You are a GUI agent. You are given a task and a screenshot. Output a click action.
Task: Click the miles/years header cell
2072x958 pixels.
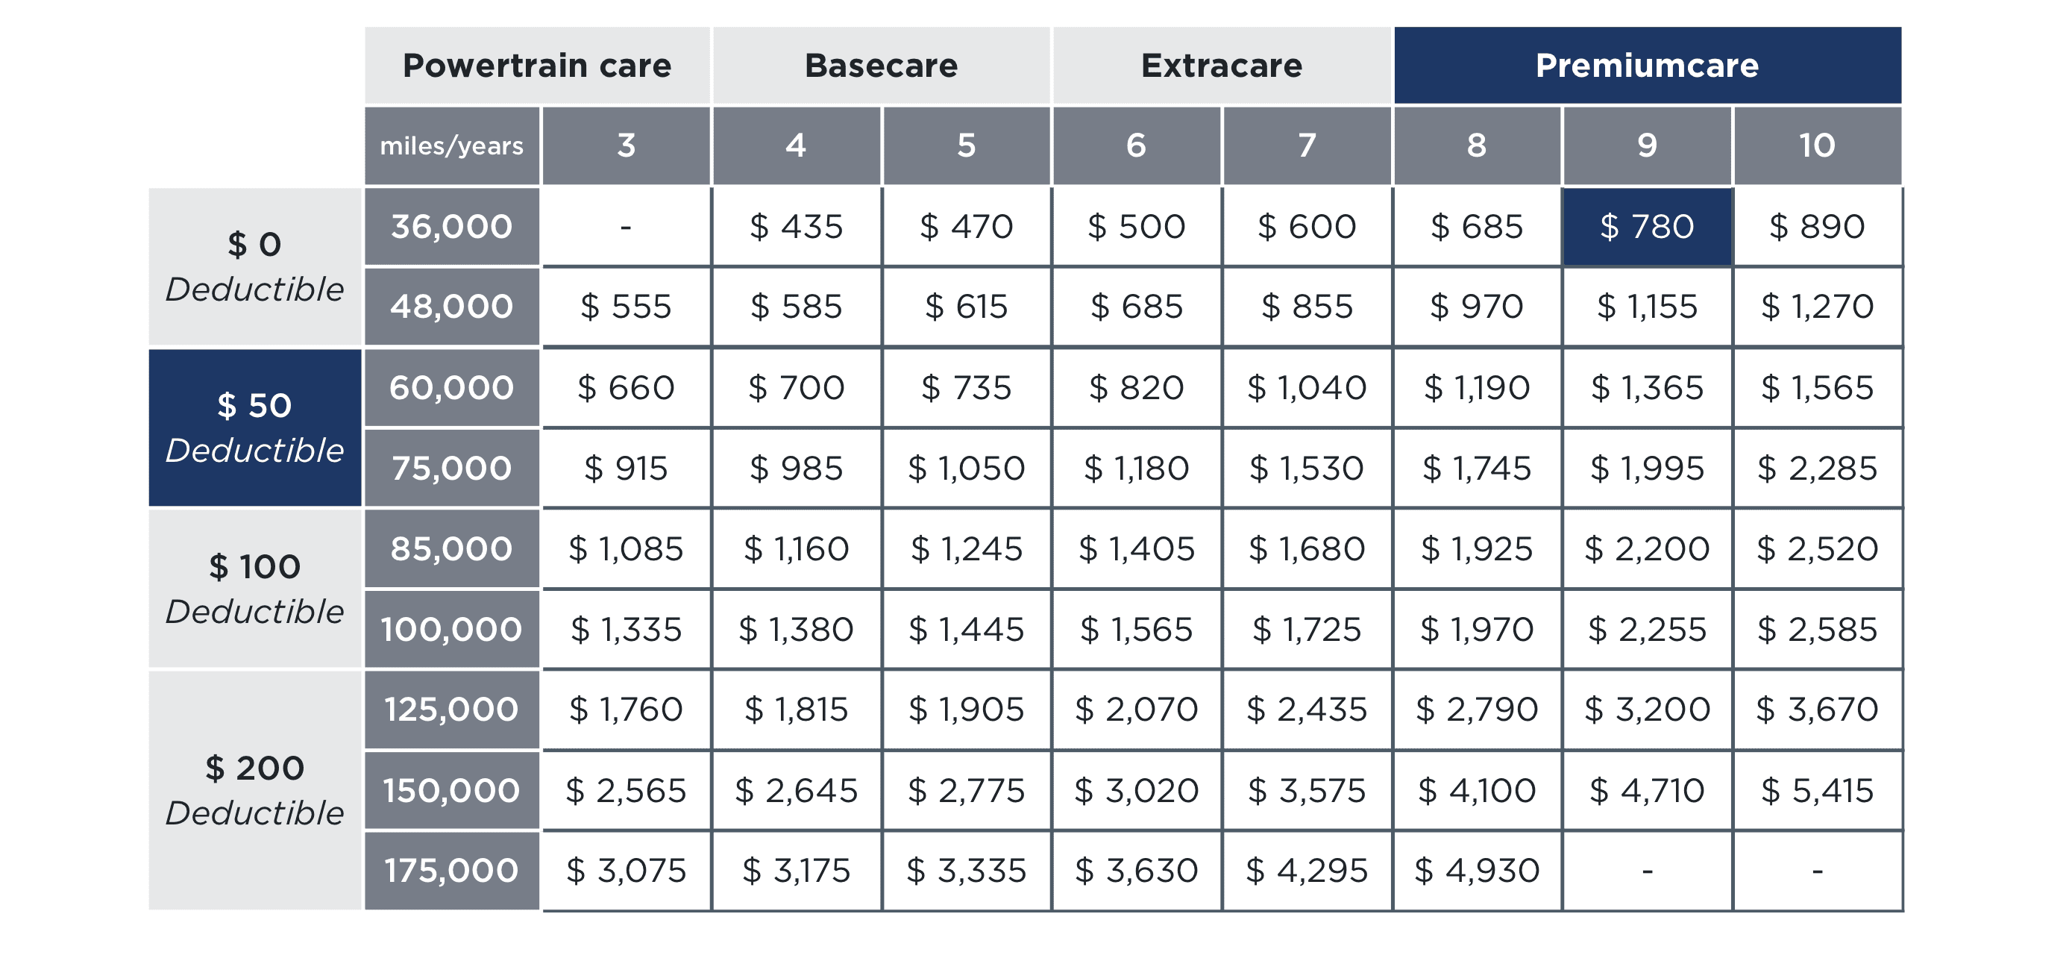pos(451,145)
